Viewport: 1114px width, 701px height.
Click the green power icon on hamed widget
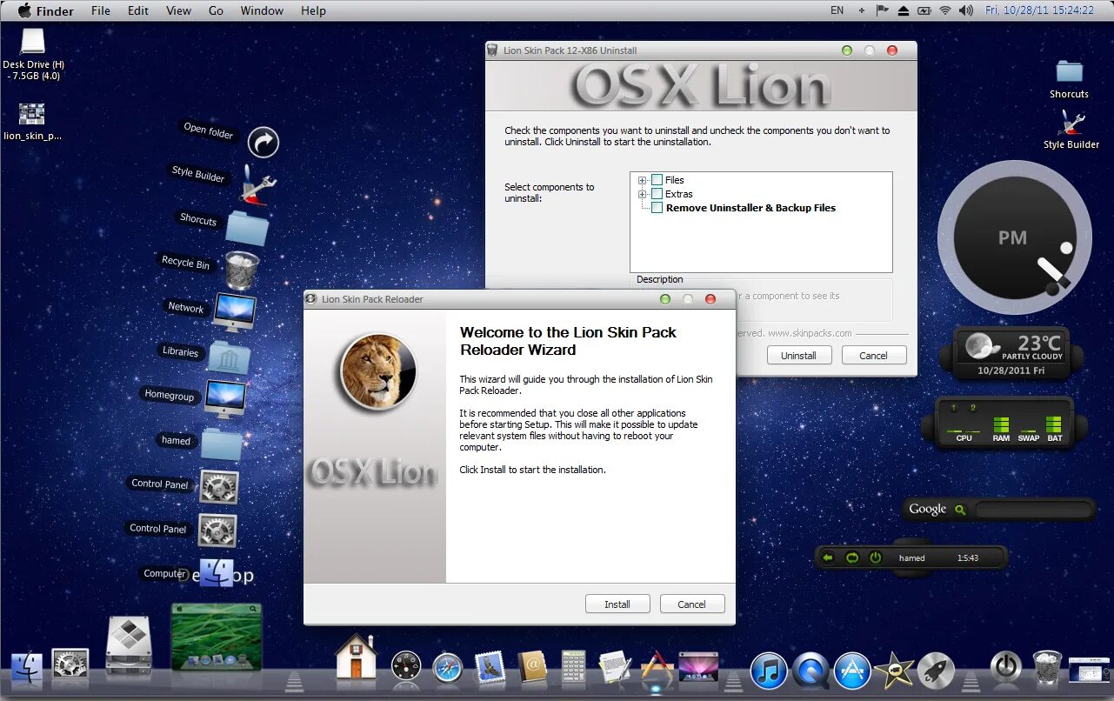pos(876,557)
